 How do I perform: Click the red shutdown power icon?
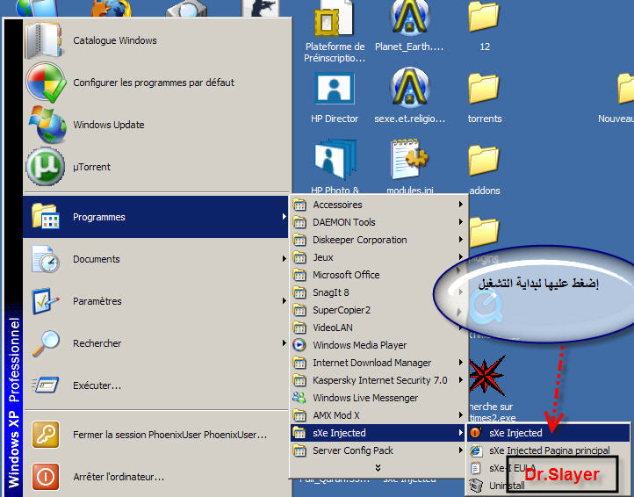[x=46, y=477]
